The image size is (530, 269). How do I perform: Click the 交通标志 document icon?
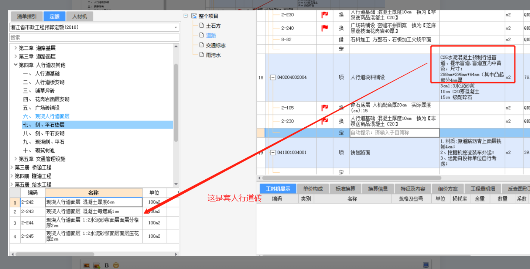(x=202, y=45)
